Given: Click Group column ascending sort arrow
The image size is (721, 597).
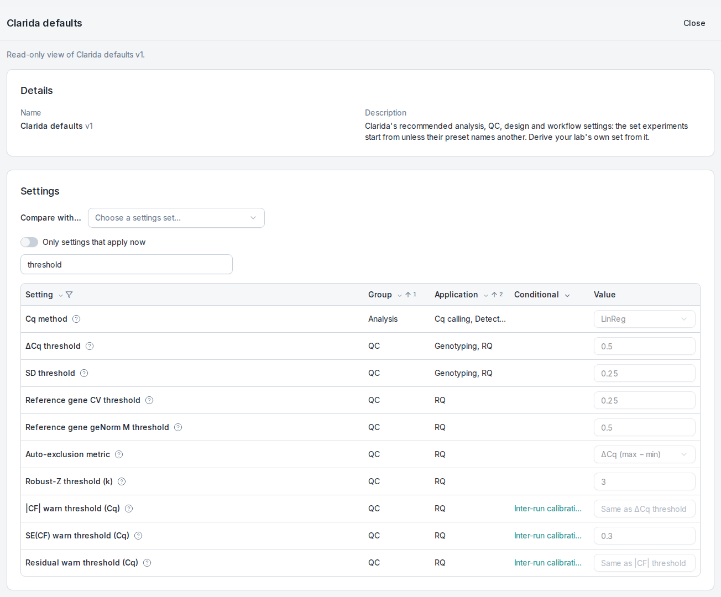Looking at the screenshot, I should point(408,295).
